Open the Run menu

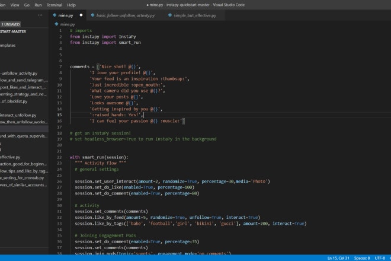[x=38, y=5]
